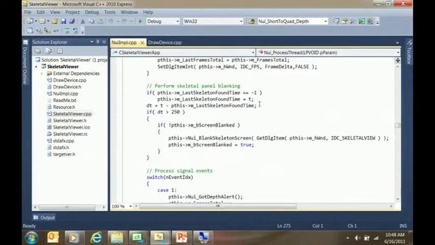435x245 pixels.
Task: Click icon right of the find combo box
Action: 336,21
